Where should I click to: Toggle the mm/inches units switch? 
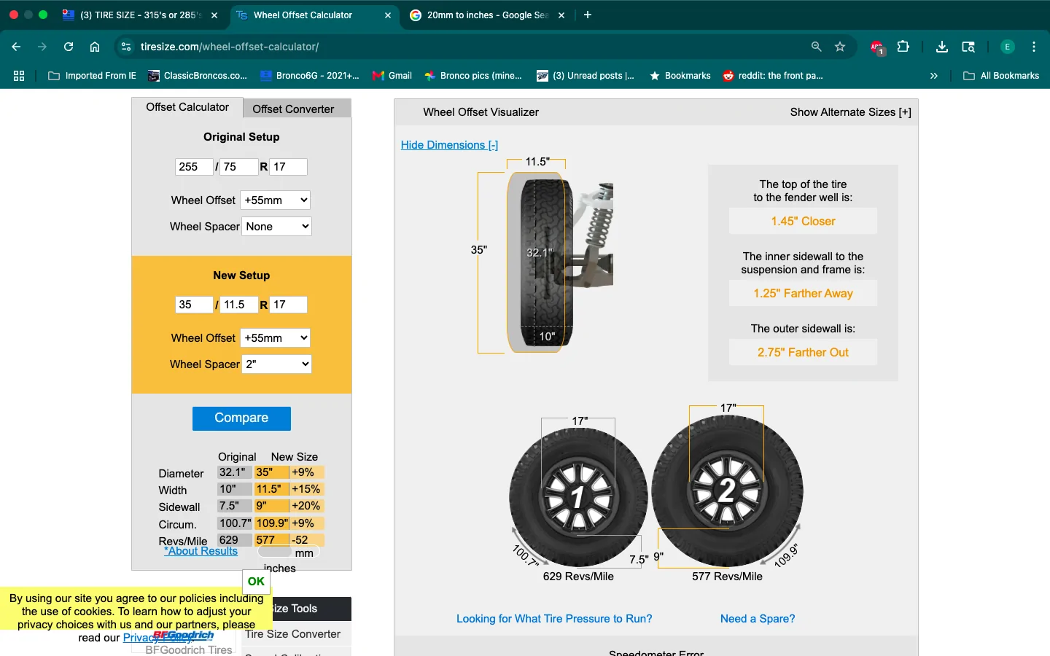[289, 552]
